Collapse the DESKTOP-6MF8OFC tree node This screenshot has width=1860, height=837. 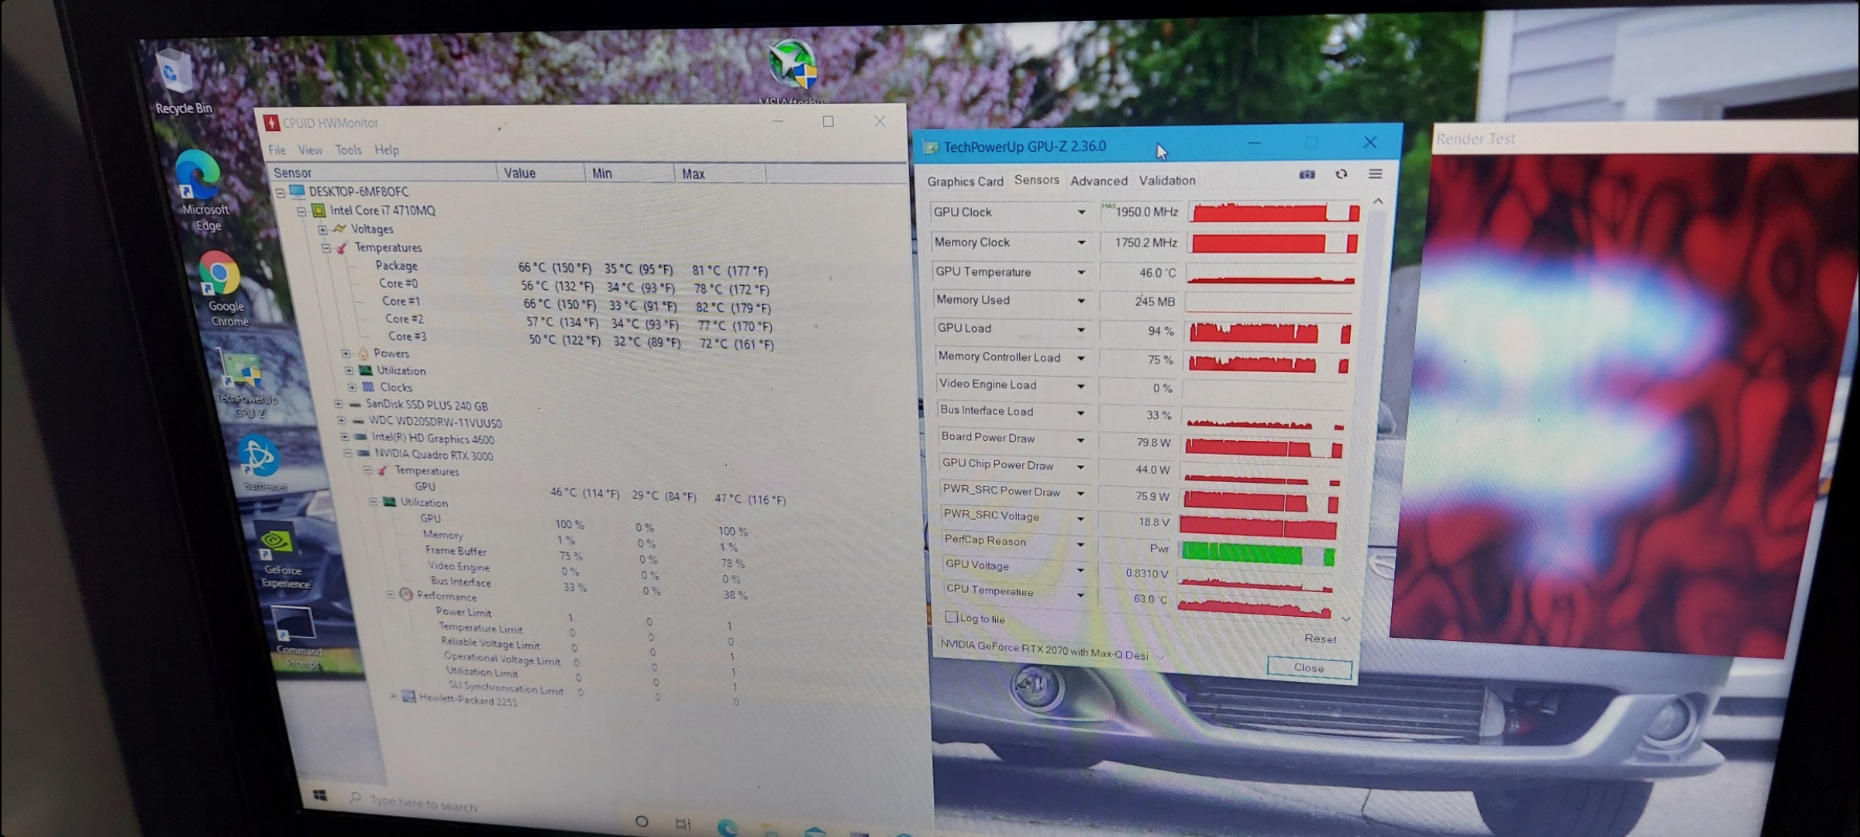pyautogui.click(x=281, y=193)
